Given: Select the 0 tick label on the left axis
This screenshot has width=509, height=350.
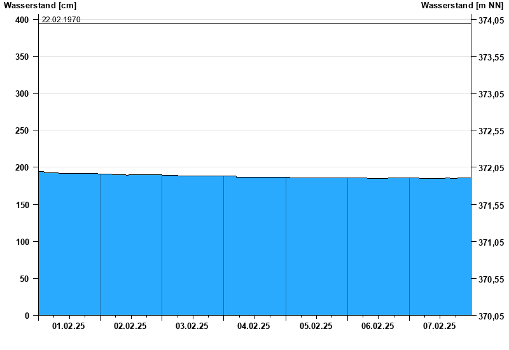Looking at the screenshot, I should click(27, 316).
